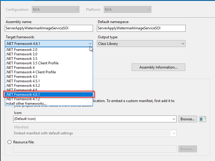This screenshot has width=215, height=161.
Task: Choose .NET Framework 2.0 from list
Action: click(x=49, y=50)
